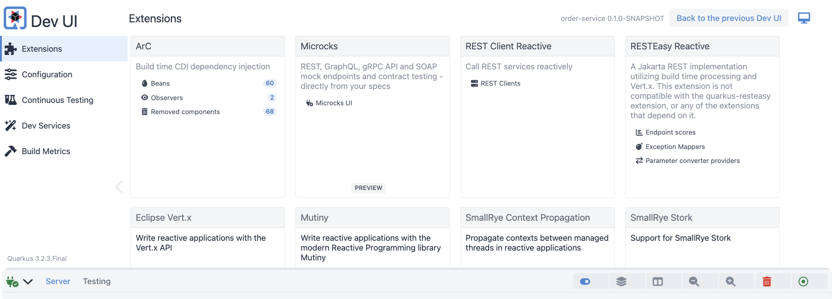Click the REST Clients server icon
832x299 pixels.
(x=474, y=83)
